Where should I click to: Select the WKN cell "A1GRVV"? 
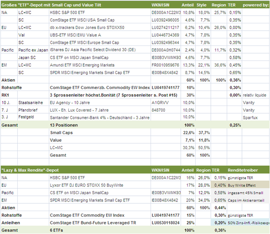[x=166, y=103]
